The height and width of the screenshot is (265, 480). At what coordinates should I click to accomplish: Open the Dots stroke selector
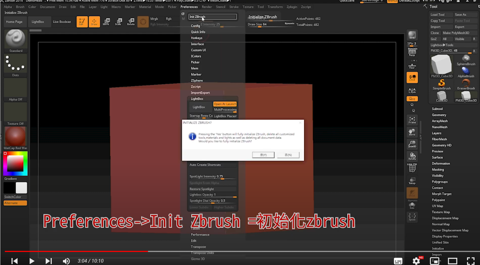tap(15, 65)
